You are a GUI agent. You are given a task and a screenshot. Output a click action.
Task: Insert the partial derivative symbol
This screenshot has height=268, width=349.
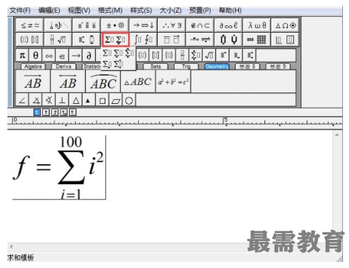click(89, 55)
